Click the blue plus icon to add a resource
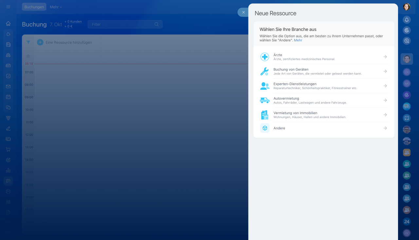 click(40, 42)
